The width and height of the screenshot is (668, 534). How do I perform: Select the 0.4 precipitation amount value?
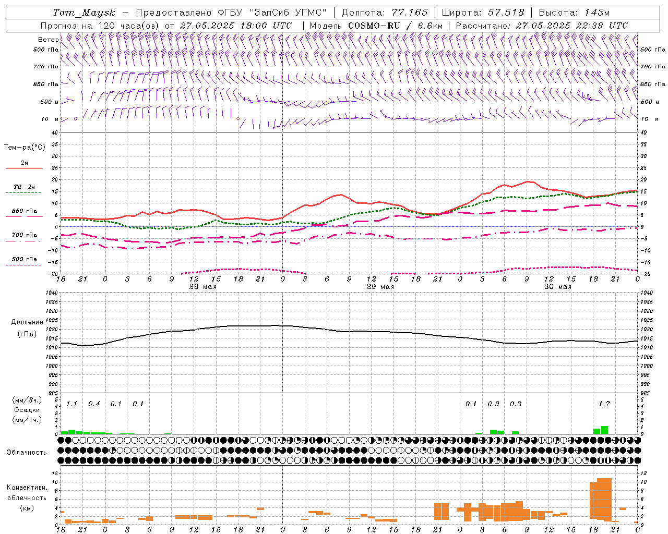[94, 404]
